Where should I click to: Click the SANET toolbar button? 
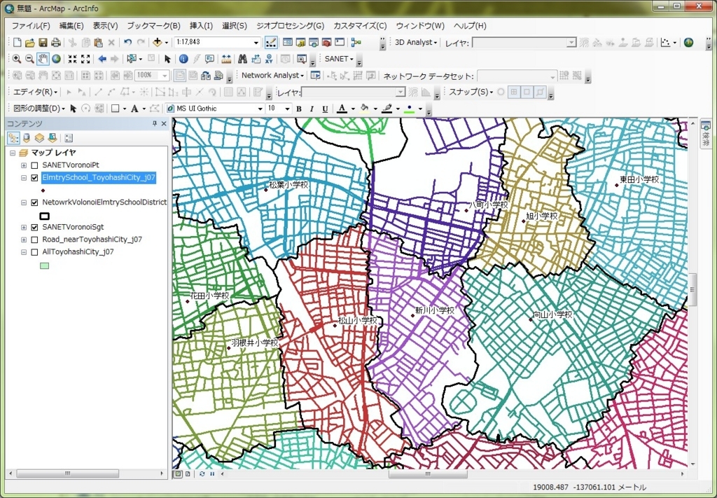pos(339,59)
